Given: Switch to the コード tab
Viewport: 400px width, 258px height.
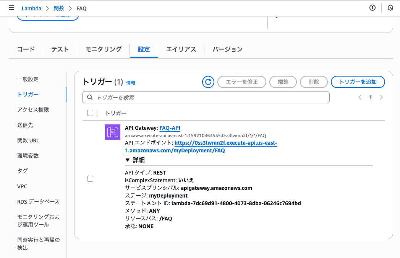Looking at the screenshot, I should (x=26, y=49).
